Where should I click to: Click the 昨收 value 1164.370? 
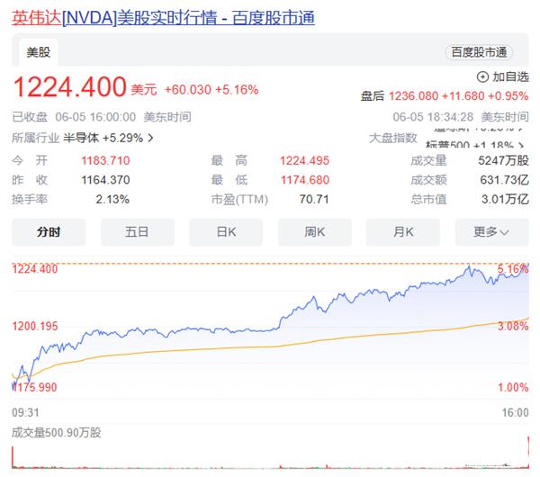point(105,180)
